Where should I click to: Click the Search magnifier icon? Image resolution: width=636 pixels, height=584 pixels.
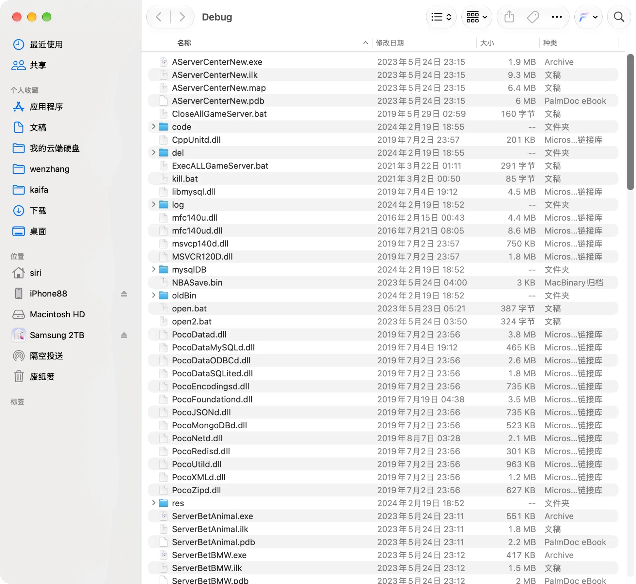(x=619, y=17)
